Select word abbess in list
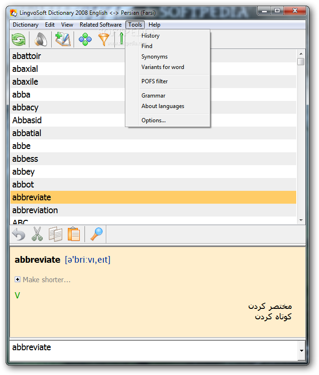Image resolution: width=319 pixels, height=375 pixels. (153, 159)
